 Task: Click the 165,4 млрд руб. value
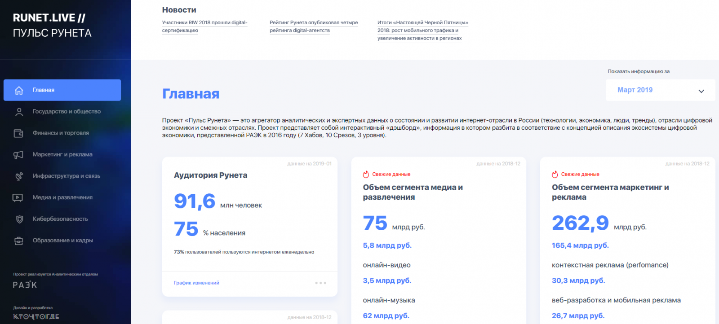[x=580, y=246]
